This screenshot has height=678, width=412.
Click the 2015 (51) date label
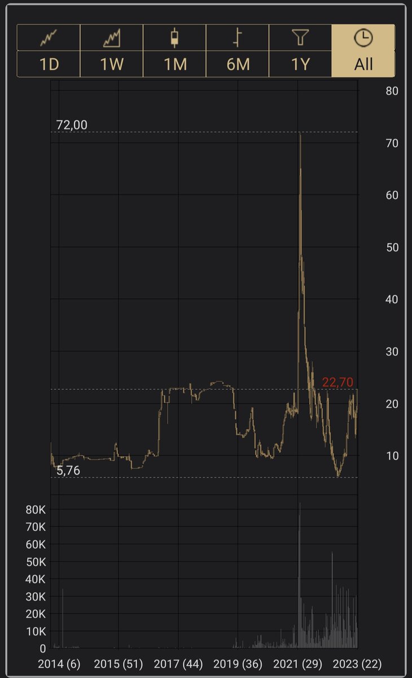pos(118,663)
